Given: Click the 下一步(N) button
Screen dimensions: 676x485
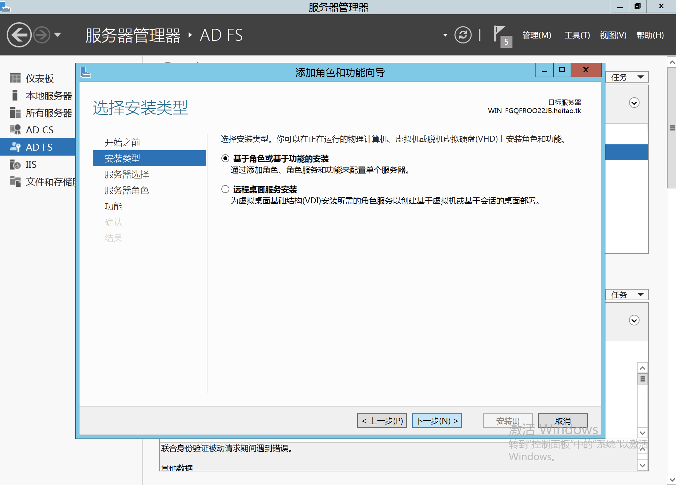Looking at the screenshot, I should tap(437, 421).
